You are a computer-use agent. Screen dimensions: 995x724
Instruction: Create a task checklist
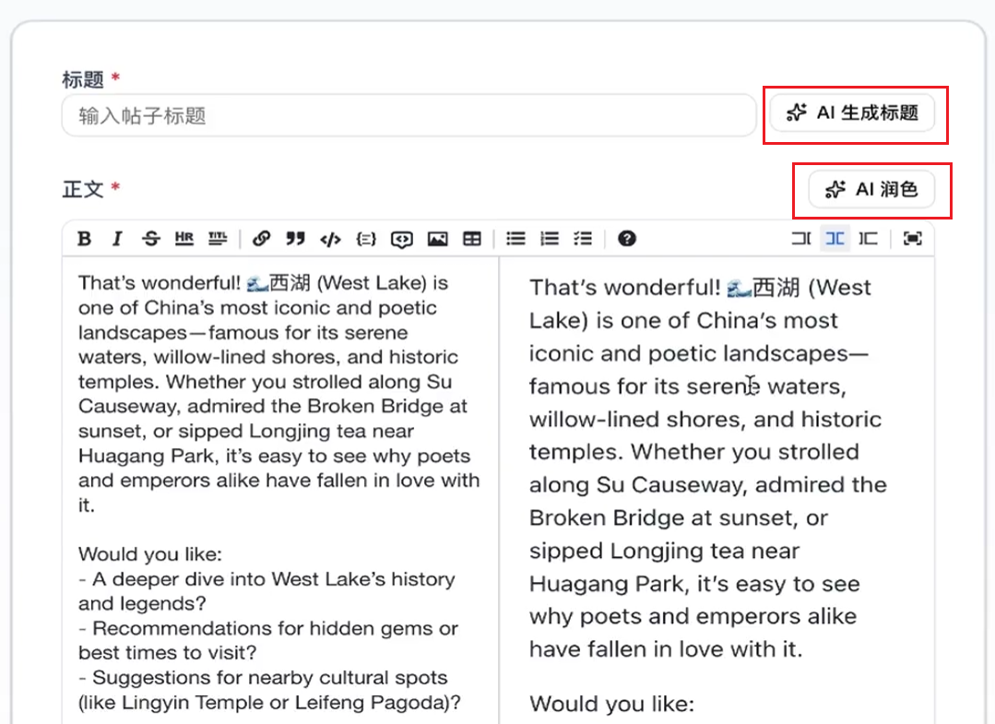click(x=583, y=239)
